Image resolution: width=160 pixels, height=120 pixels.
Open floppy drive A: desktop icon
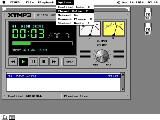tap(148, 14)
